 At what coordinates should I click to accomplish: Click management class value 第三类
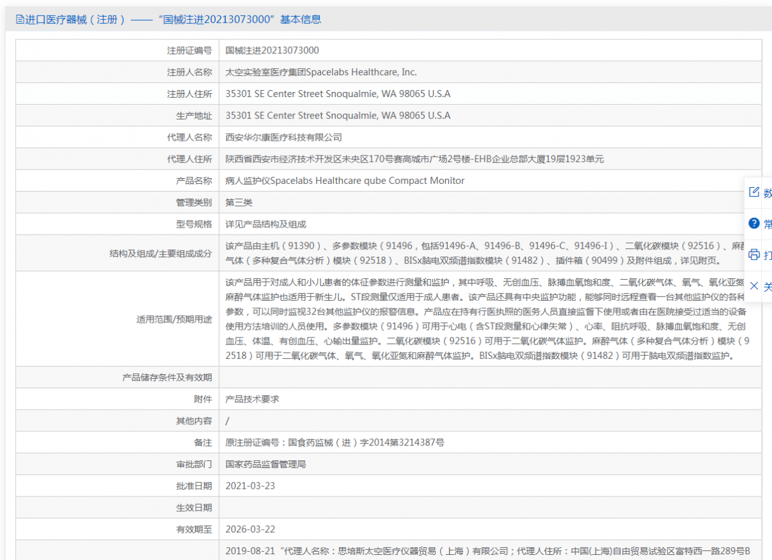click(x=239, y=203)
